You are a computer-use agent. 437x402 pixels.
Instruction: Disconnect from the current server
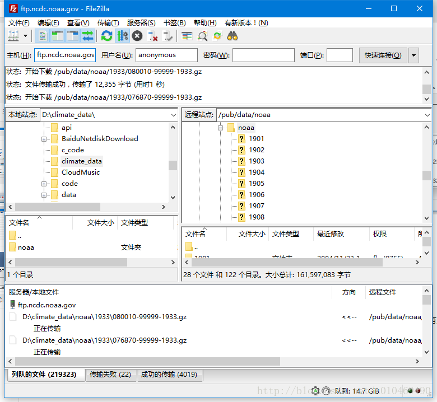coord(152,36)
